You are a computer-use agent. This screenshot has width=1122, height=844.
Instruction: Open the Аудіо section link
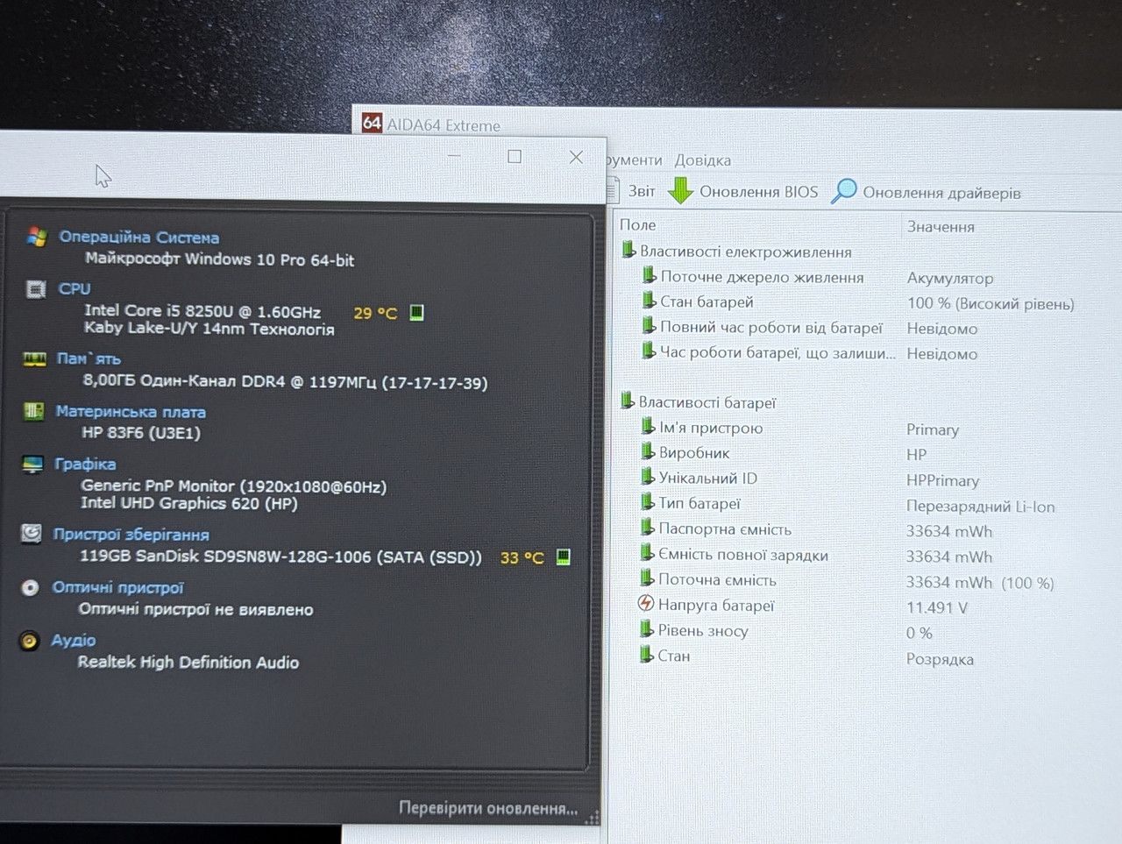pos(74,640)
